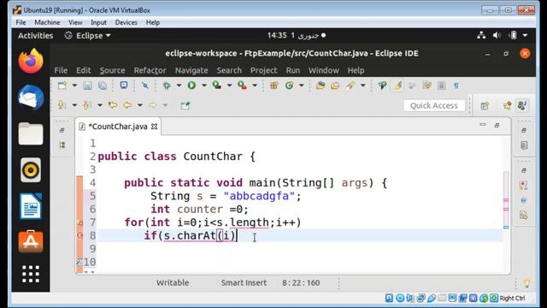The height and width of the screenshot is (308, 547).
Task: Click the Save All toolbar icon
Action: tap(103, 86)
